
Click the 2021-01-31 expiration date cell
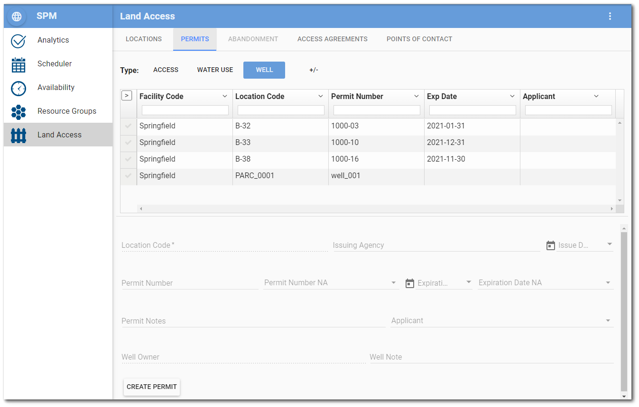point(472,126)
